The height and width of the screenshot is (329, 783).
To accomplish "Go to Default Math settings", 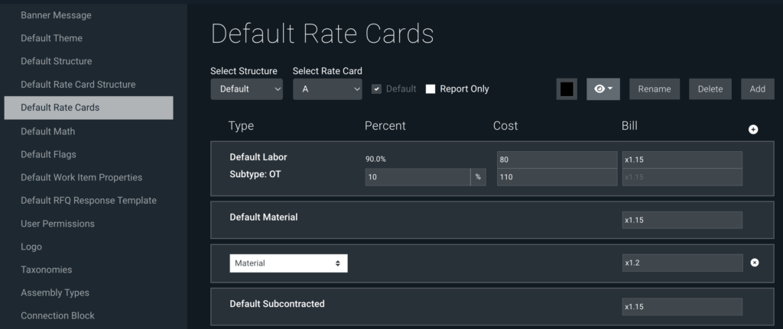I will tap(48, 131).
